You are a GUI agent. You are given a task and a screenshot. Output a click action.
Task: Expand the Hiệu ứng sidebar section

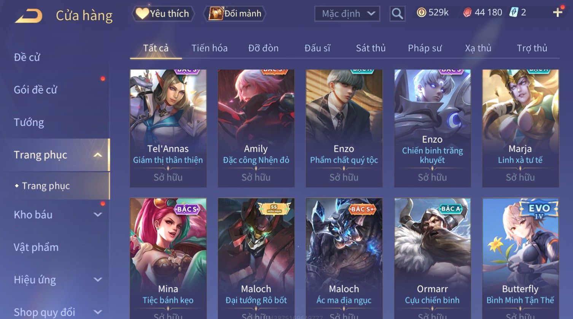tap(98, 279)
